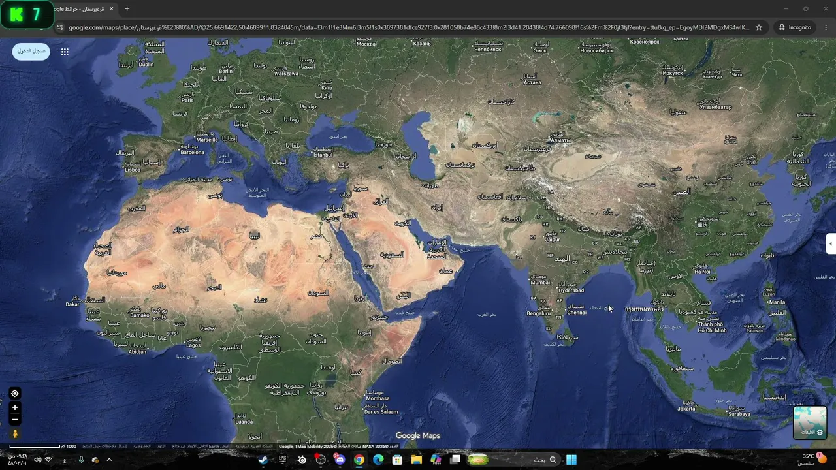This screenshot has width=836, height=470.
Task: Open volume control in system tray
Action: [x=37, y=460]
